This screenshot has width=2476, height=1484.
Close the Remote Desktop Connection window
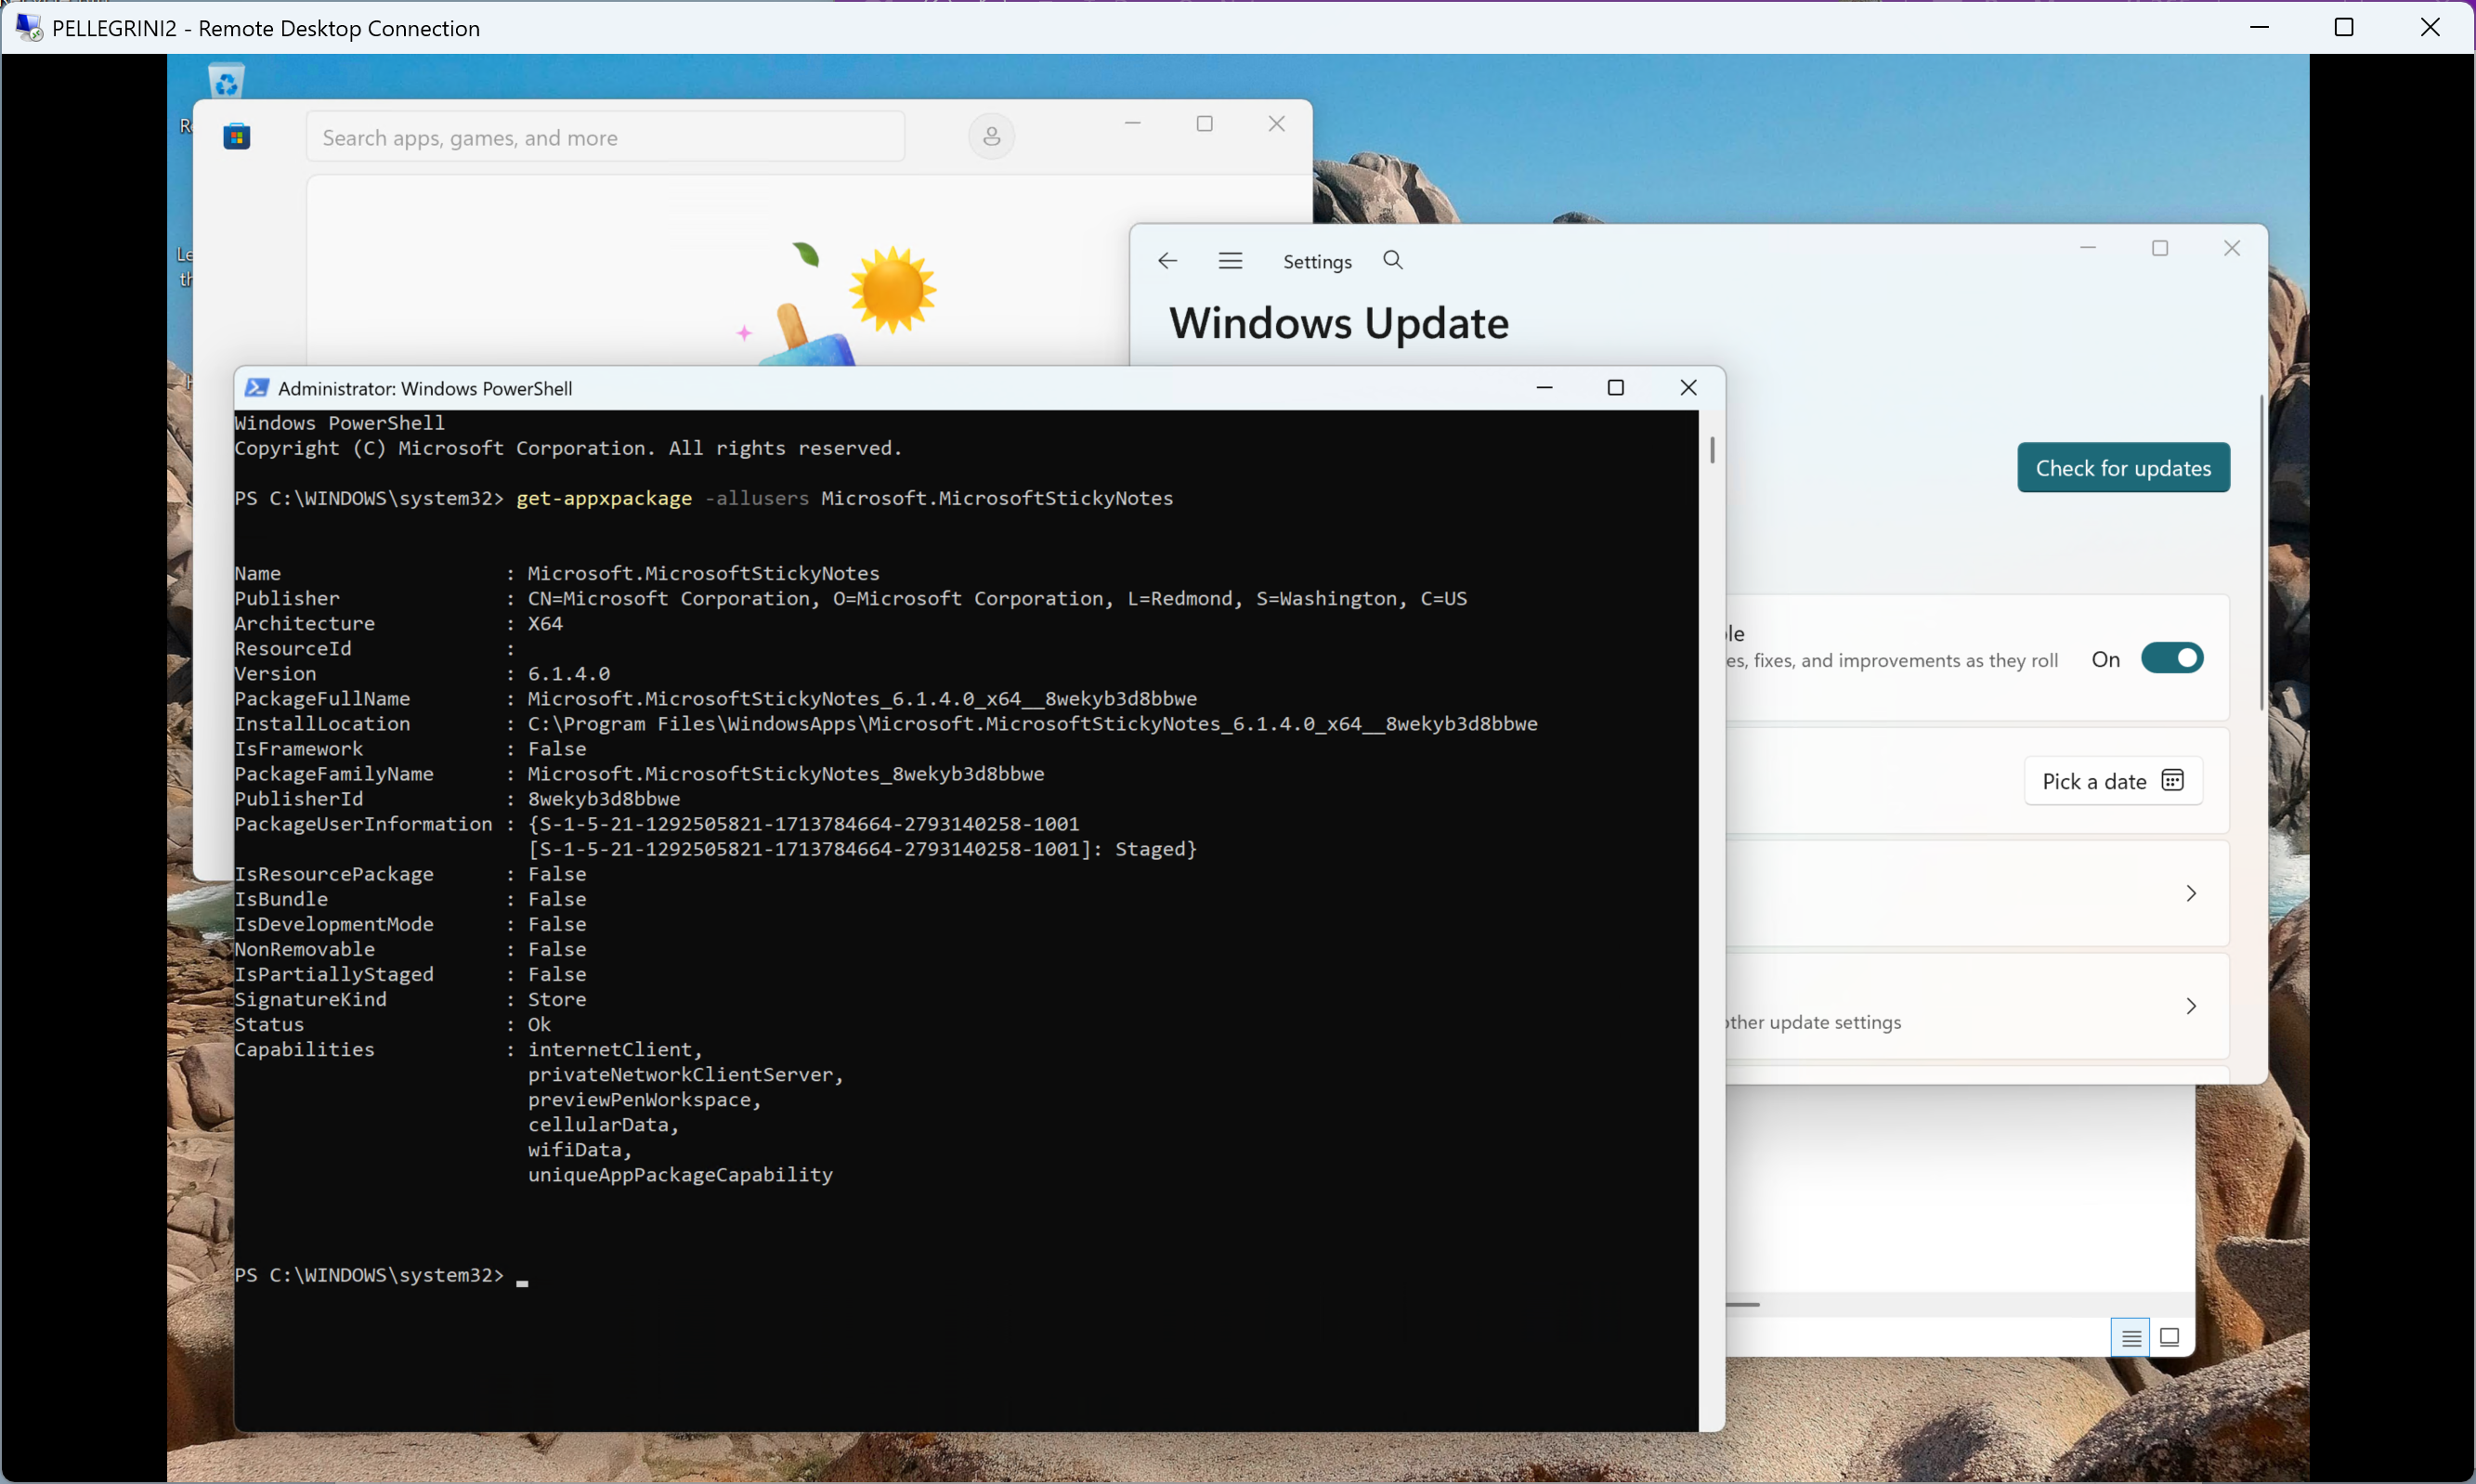pos(2430,27)
